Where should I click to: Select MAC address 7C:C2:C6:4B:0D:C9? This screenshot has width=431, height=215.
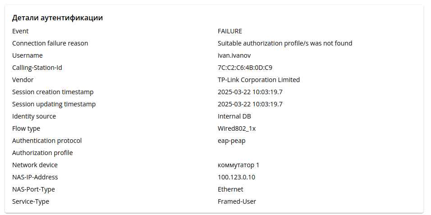coord(245,68)
